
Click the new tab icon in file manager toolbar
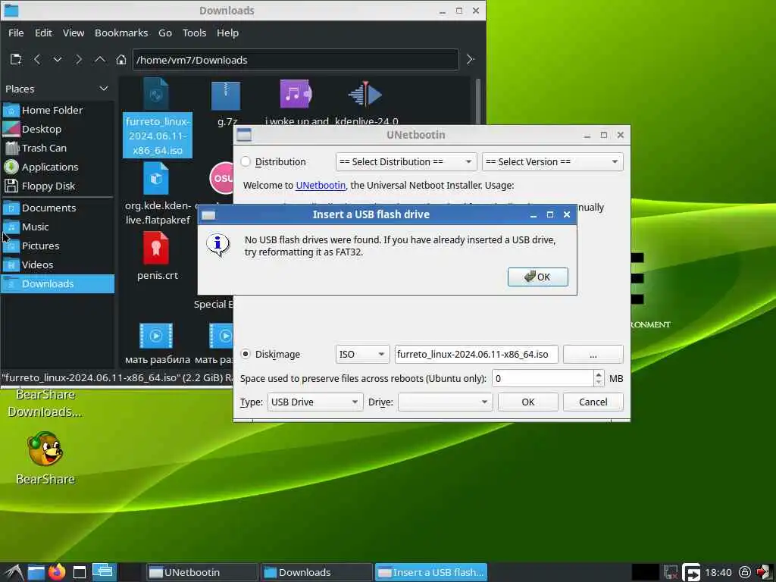[x=16, y=59]
